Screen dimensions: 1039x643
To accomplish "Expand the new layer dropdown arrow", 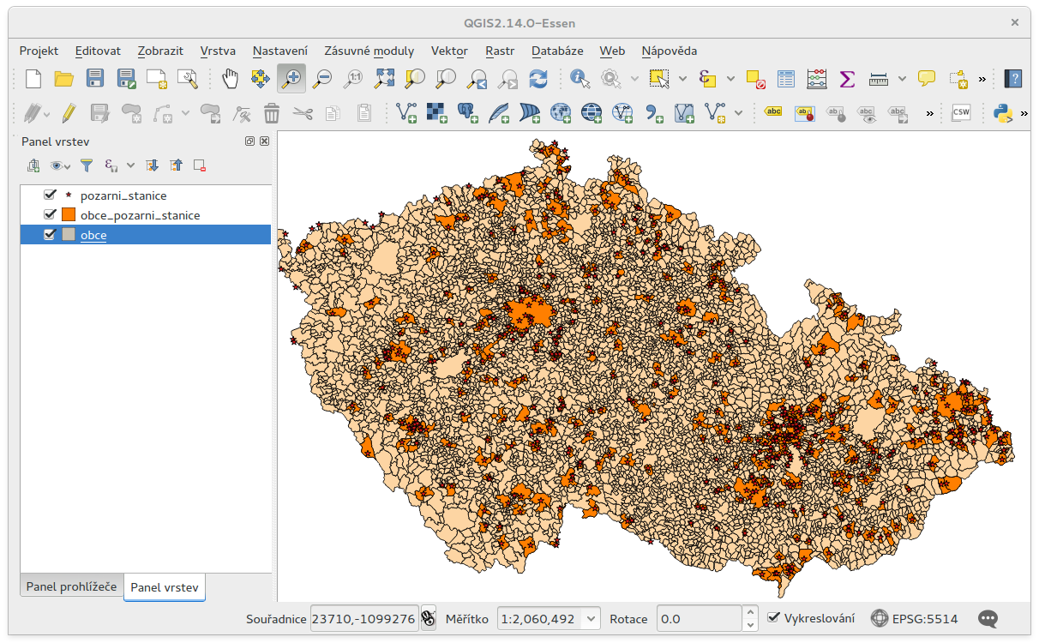I will point(738,112).
